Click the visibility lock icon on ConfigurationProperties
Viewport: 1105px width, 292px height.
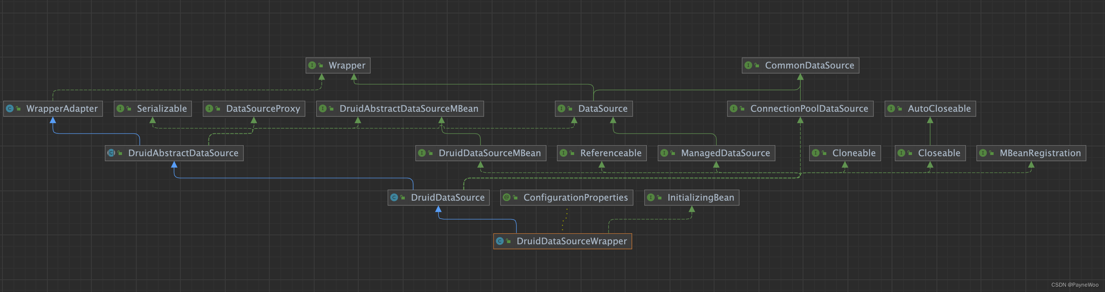coord(516,197)
